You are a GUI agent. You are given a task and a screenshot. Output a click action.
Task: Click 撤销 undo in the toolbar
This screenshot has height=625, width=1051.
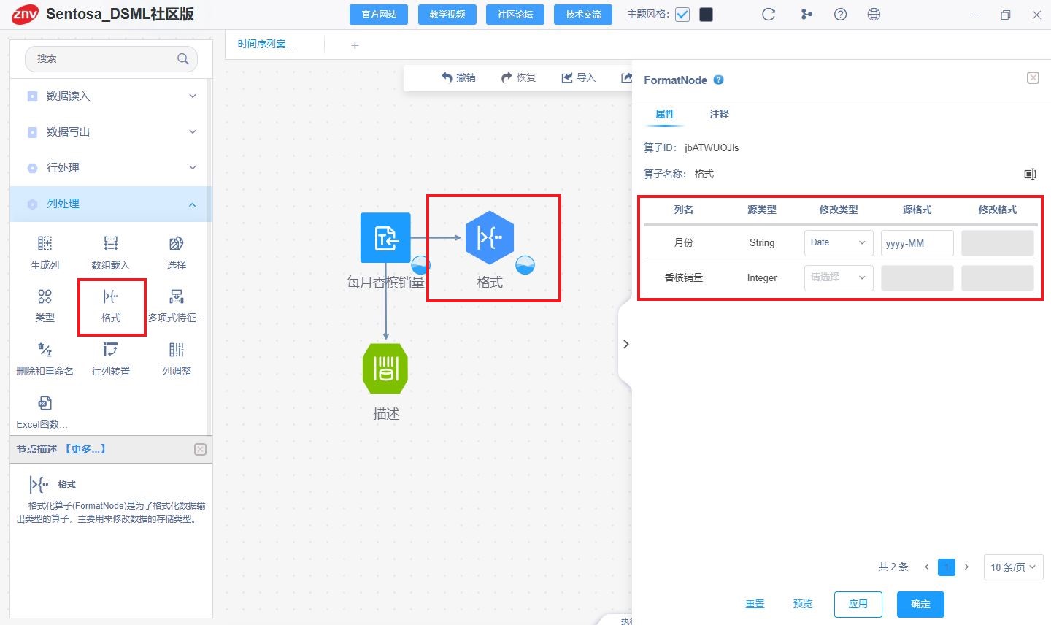tap(458, 77)
